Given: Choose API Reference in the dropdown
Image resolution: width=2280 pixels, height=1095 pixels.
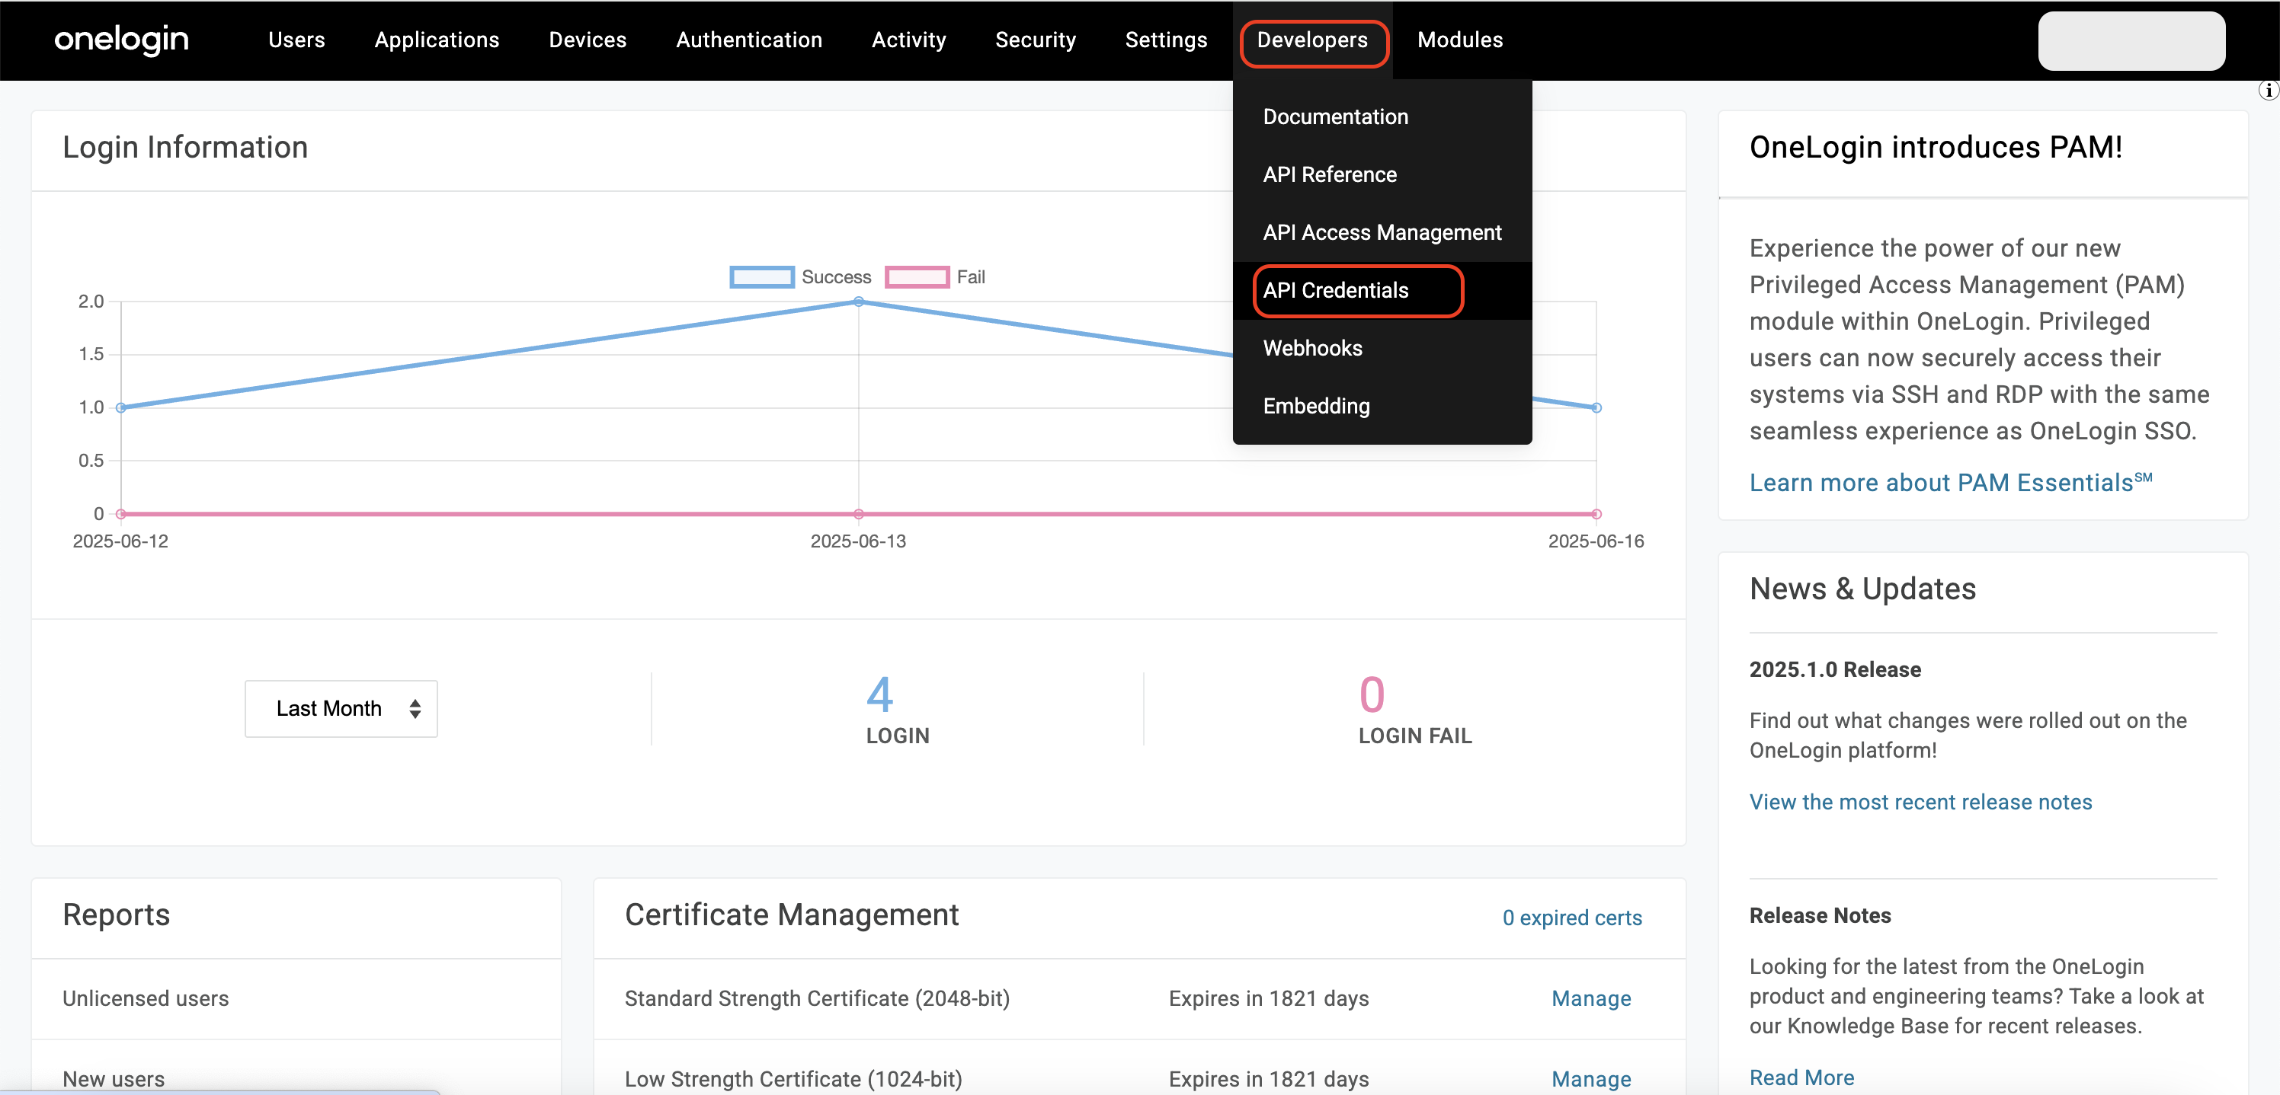Looking at the screenshot, I should point(1382,174).
